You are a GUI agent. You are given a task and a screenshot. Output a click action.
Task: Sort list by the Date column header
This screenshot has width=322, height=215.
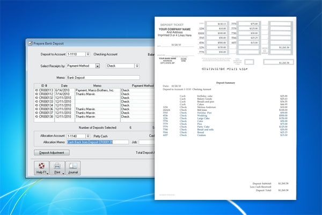click(x=64, y=85)
